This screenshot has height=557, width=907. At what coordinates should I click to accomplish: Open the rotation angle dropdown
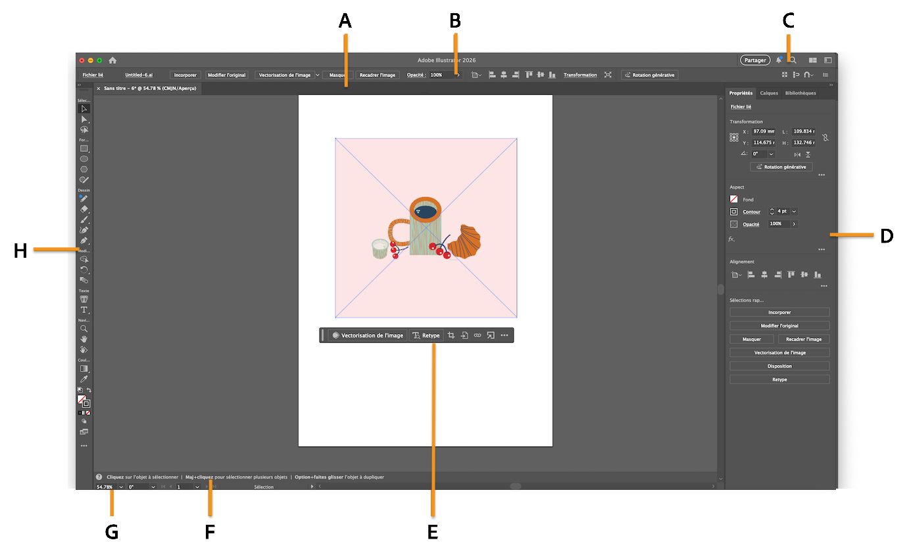point(771,154)
